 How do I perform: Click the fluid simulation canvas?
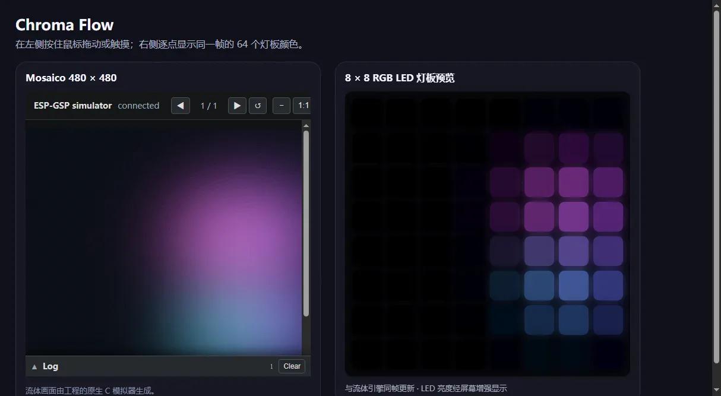click(x=164, y=237)
